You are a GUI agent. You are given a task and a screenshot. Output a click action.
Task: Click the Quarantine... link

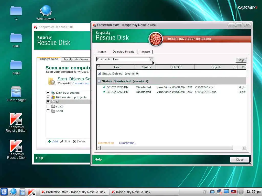128,143
